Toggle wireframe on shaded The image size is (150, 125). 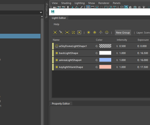click(x=135, y=7)
